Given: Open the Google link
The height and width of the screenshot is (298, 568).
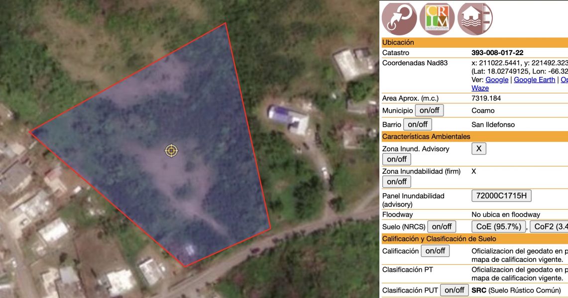Looking at the screenshot, I should [497, 79].
